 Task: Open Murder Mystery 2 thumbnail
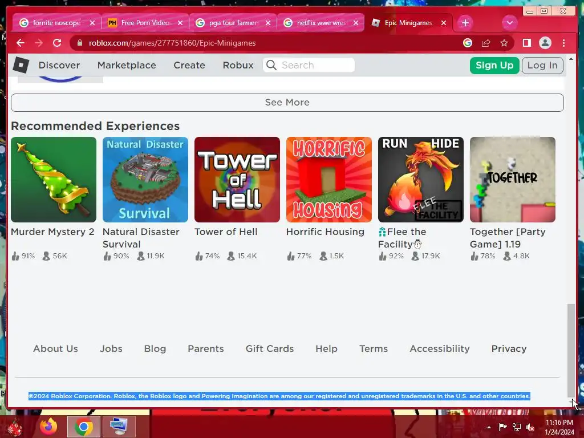pyautogui.click(x=54, y=180)
